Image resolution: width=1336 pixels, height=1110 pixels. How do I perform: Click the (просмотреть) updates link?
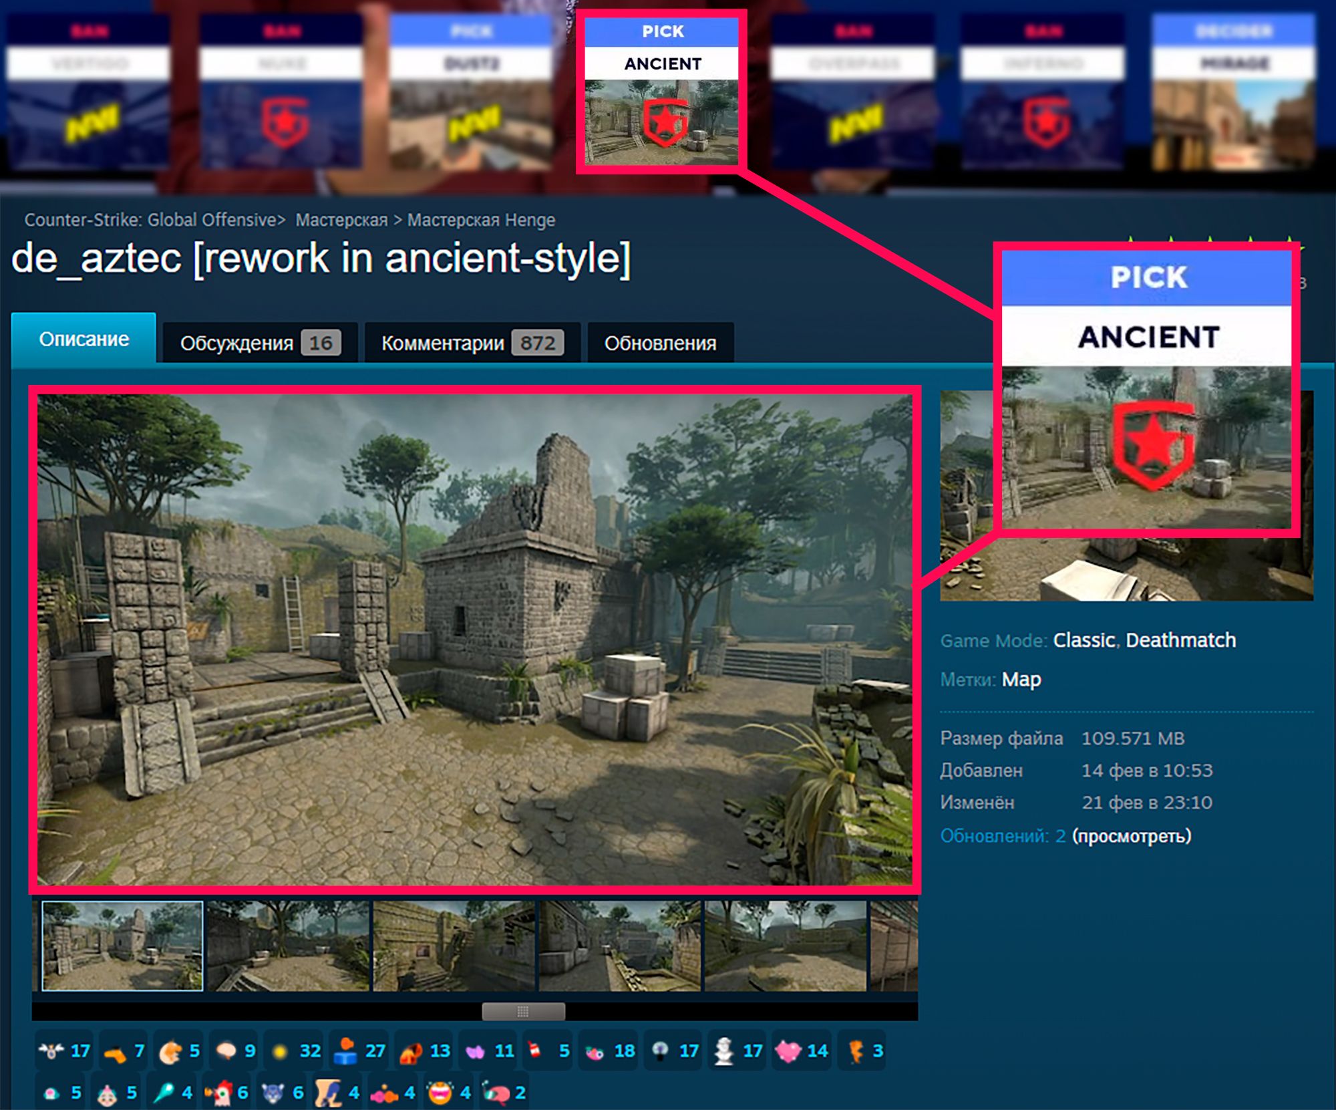1132,836
